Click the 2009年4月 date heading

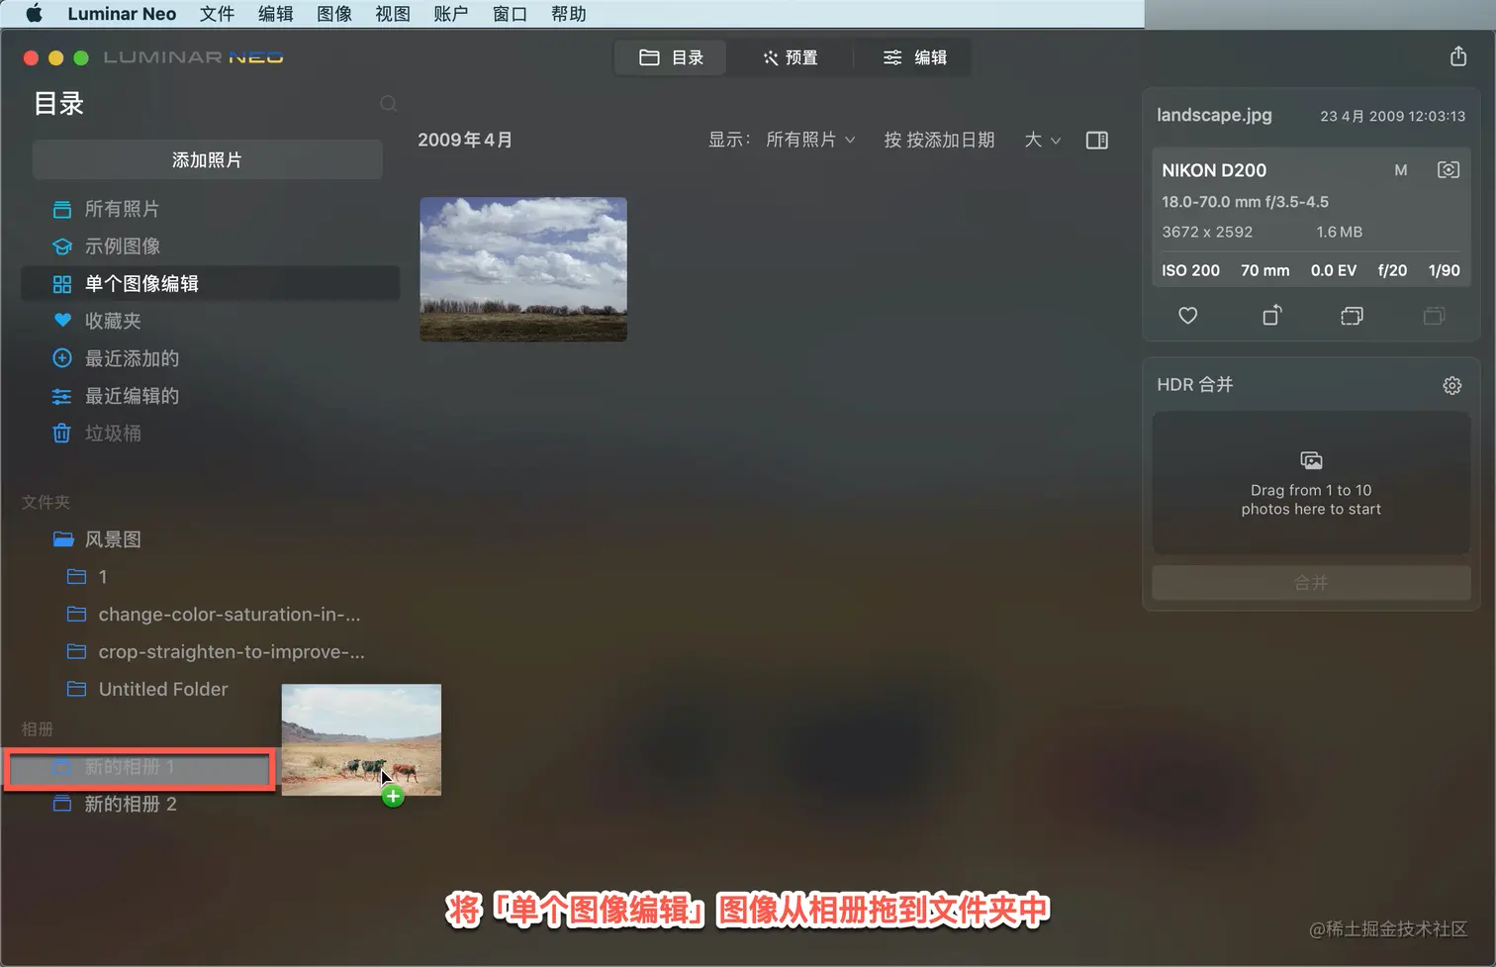(465, 140)
